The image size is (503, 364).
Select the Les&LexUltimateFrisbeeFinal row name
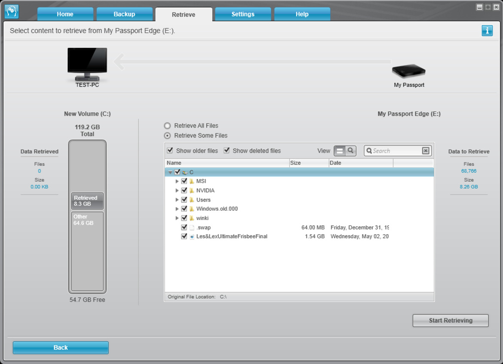[x=232, y=236]
